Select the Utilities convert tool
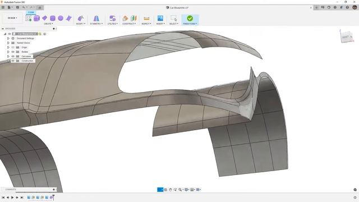 112,19
